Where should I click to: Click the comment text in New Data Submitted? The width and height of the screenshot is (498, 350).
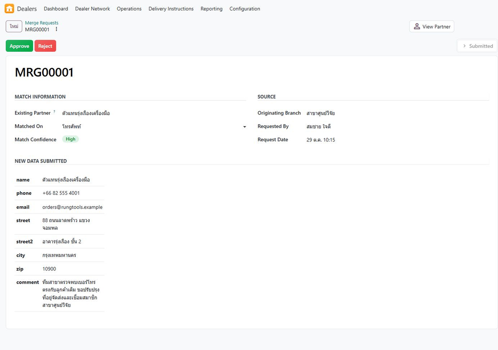[x=71, y=294]
